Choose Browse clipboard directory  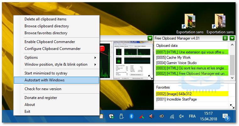[57, 26]
